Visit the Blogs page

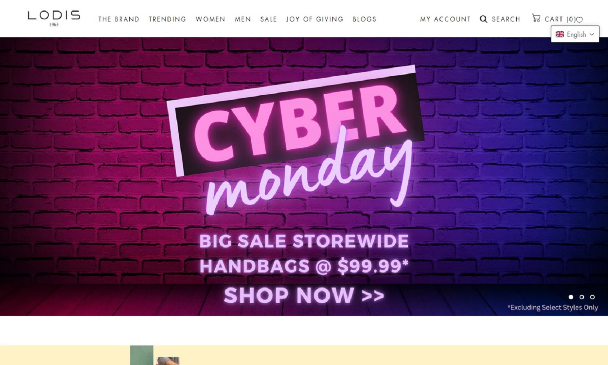click(x=364, y=19)
